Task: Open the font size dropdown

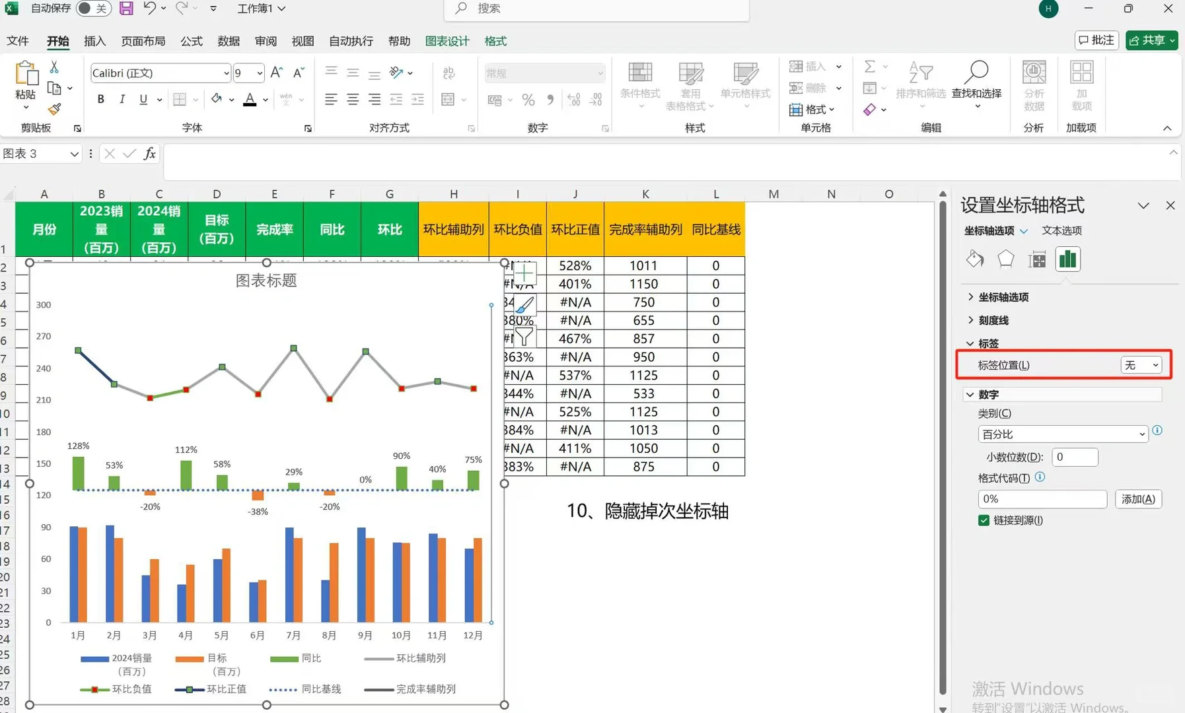Action: (x=260, y=73)
